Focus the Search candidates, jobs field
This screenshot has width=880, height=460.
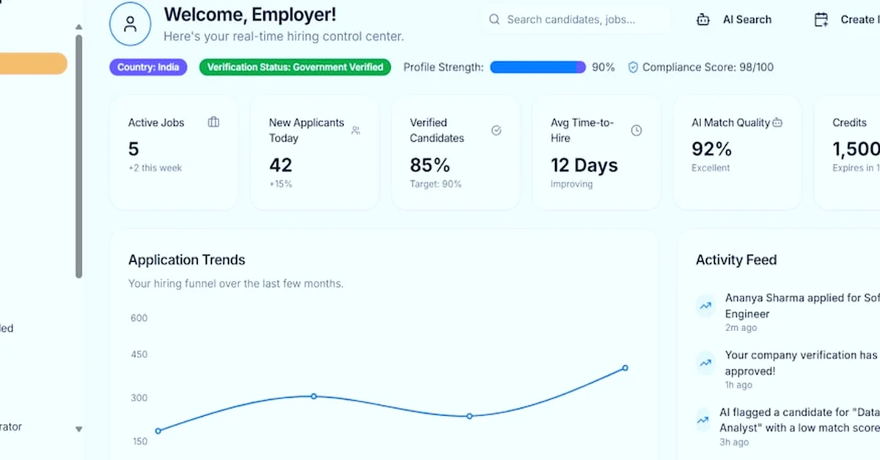576,20
